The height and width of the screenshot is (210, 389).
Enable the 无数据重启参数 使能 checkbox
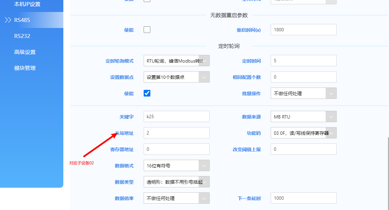pyautogui.click(x=147, y=30)
